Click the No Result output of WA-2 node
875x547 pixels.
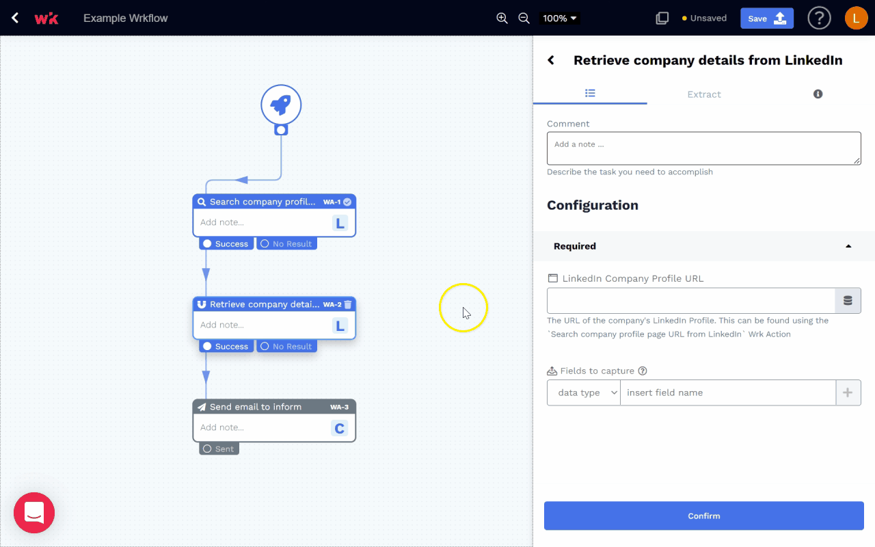(x=286, y=347)
